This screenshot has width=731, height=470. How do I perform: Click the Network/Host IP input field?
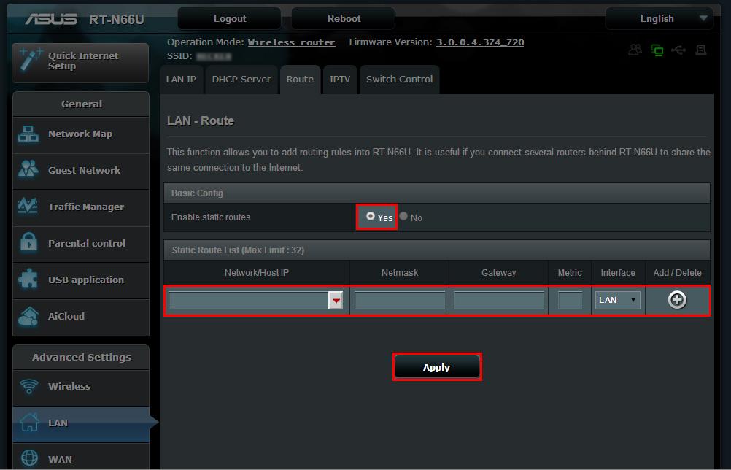click(249, 301)
